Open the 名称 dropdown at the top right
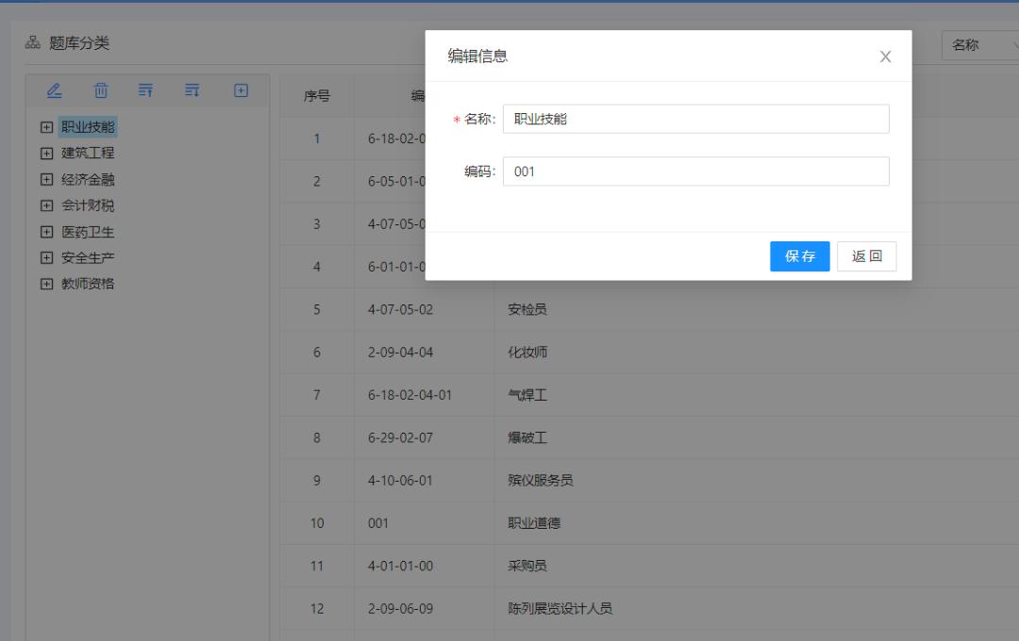This screenshot has width=1019, height=641. tap(980, 45)
